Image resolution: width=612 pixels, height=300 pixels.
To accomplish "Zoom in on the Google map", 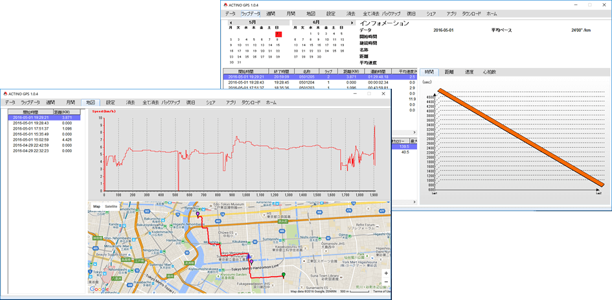I will click(x=386, y=273).
